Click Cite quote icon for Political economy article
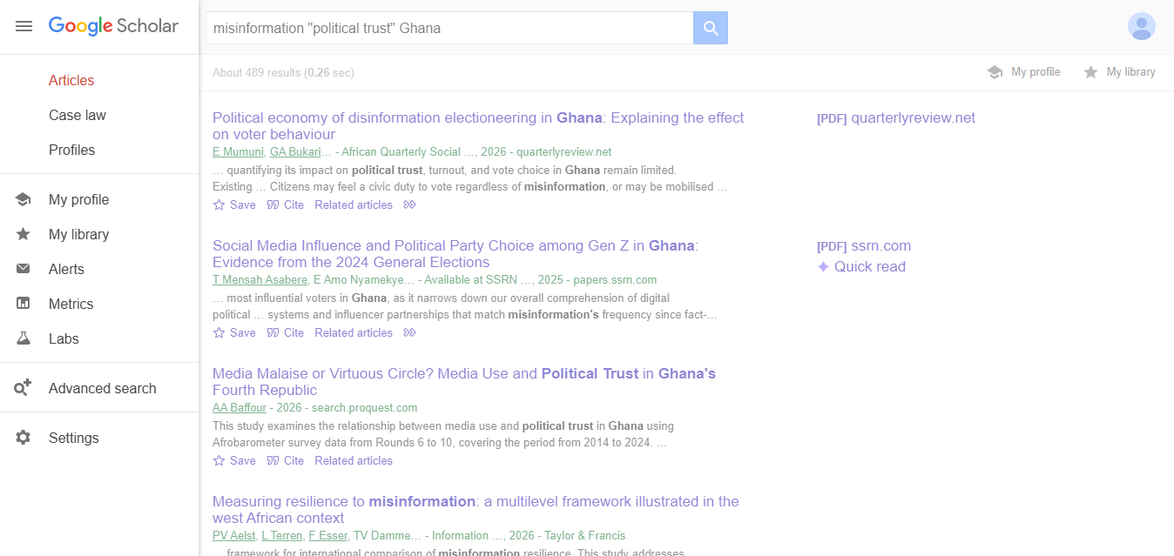The height and width of the screenshot is (556, 1174). pyautogui.click(x=273, y=204)
